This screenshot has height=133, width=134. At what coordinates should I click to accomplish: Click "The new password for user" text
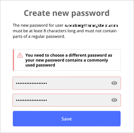[38, 26]
